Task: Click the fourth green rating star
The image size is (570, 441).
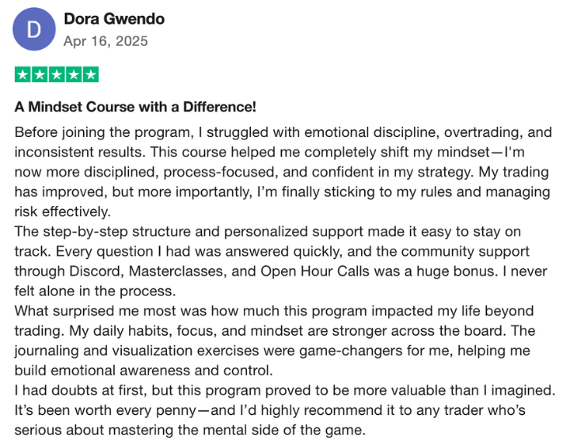Action: [x=74, y=74]
